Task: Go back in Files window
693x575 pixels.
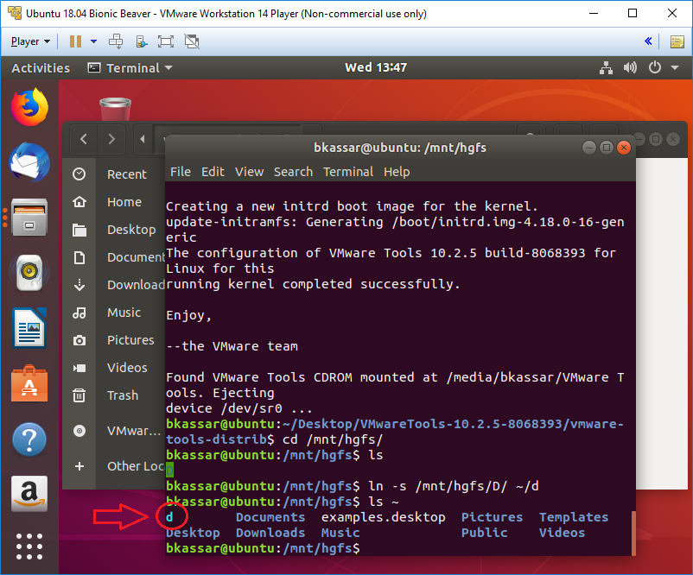Action: click(84, 139)
